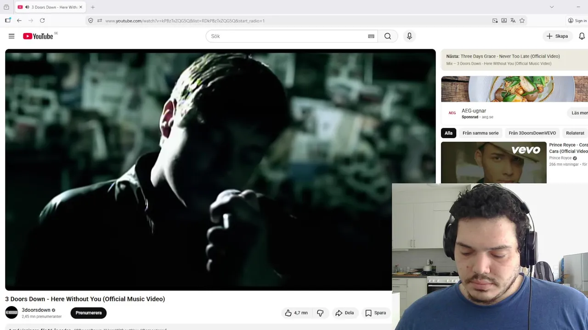588x330 pixels.
Task: Close the 3 Doors Down browser tab
Action: pos(81,7)
